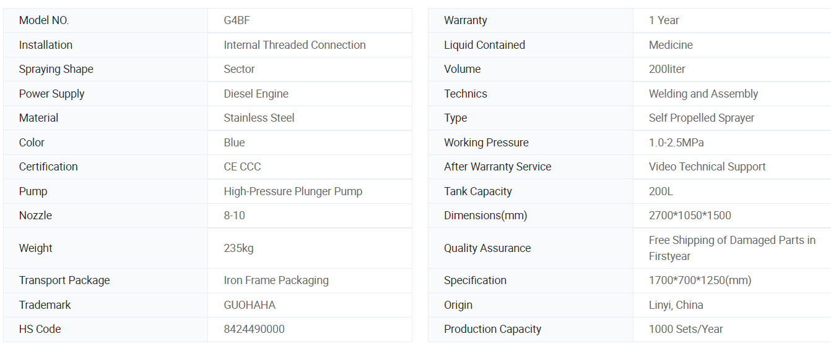Click the Self Propelled Sprayer type value
The width and height of the screenshot is (831, 344).
(x=702, y=118)
